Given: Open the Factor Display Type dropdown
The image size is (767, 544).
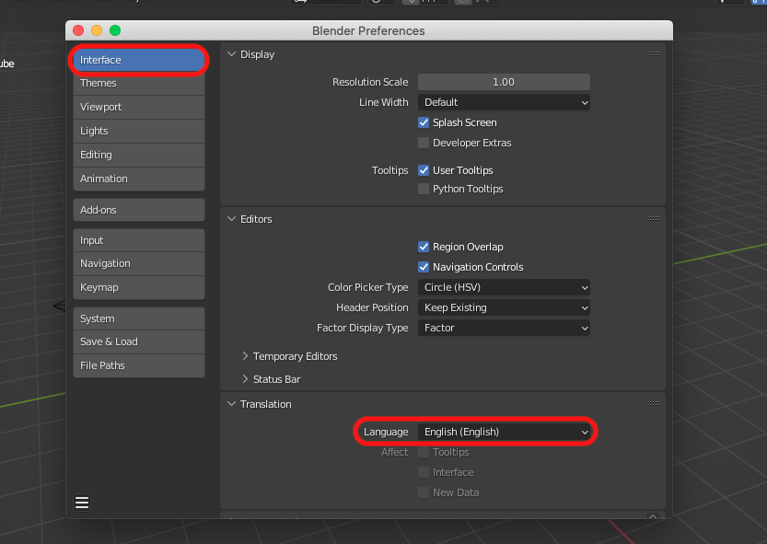Looking at the screenshot, I should (x=504, y=328).
